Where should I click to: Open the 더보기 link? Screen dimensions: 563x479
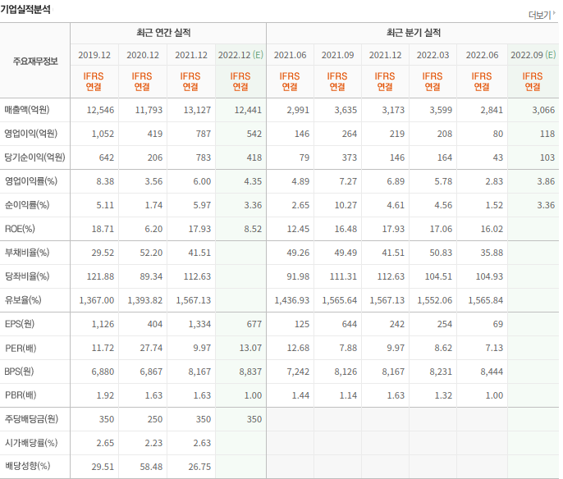click(540, 15)
